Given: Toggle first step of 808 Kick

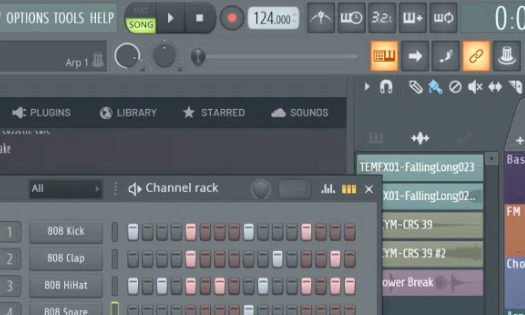Looking at the screenshot, I should coord(133,232).
